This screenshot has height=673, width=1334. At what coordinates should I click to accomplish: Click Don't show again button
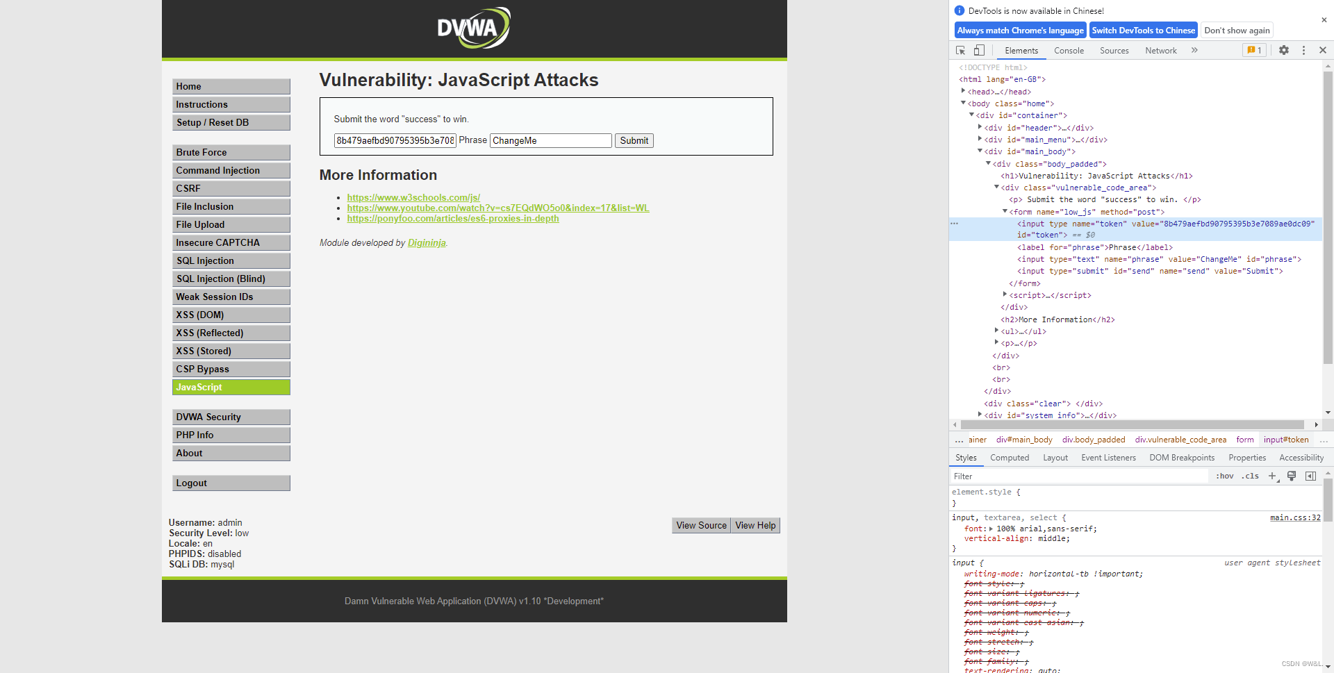[x=1237, y=30]
